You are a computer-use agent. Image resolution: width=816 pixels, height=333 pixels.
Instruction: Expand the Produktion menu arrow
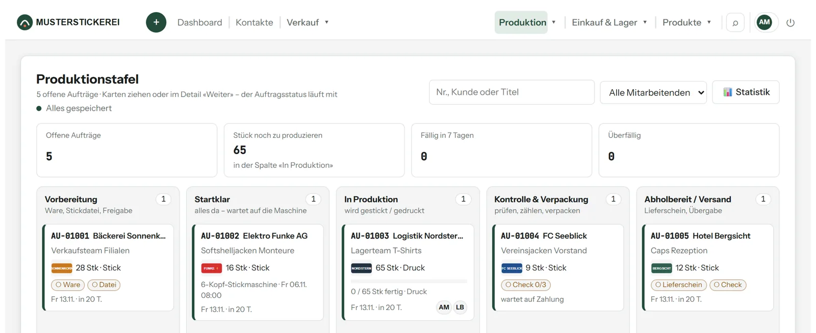coord(554,22)
